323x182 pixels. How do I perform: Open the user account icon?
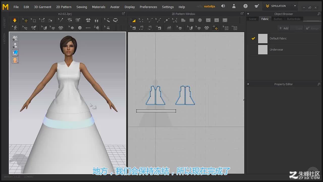click(234, 6)
